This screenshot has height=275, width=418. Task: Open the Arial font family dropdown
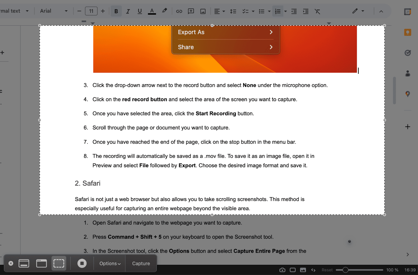tap(54, 11)
